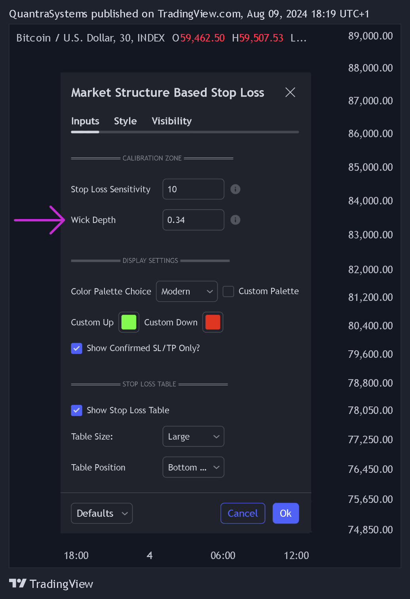Close the Market Structure settings dialog

(290, 93)
